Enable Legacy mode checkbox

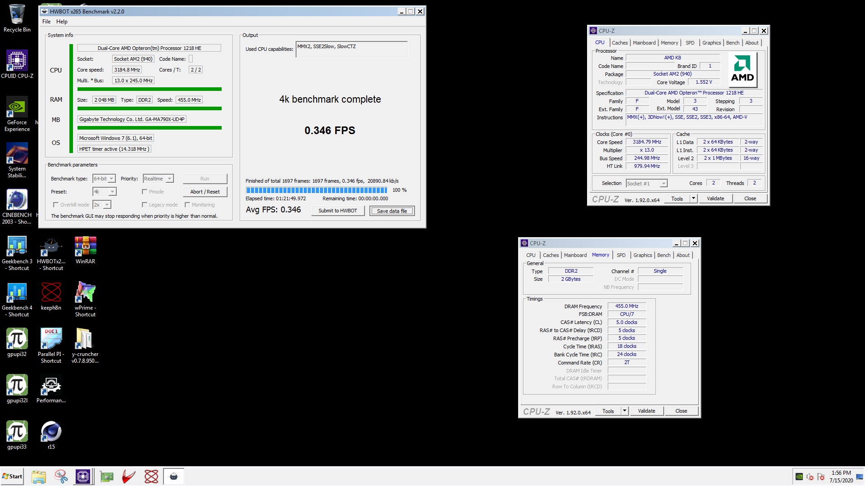point(145,205)
